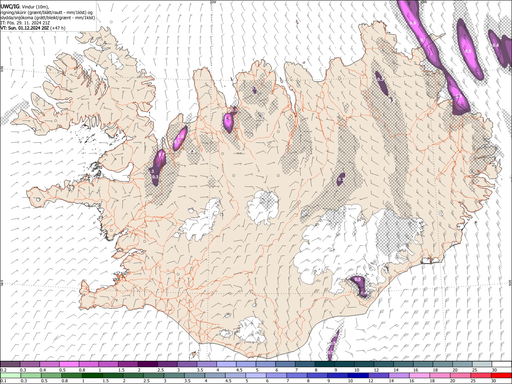Click the upper legend swatch between 3 and 3.5

point(187,364)
